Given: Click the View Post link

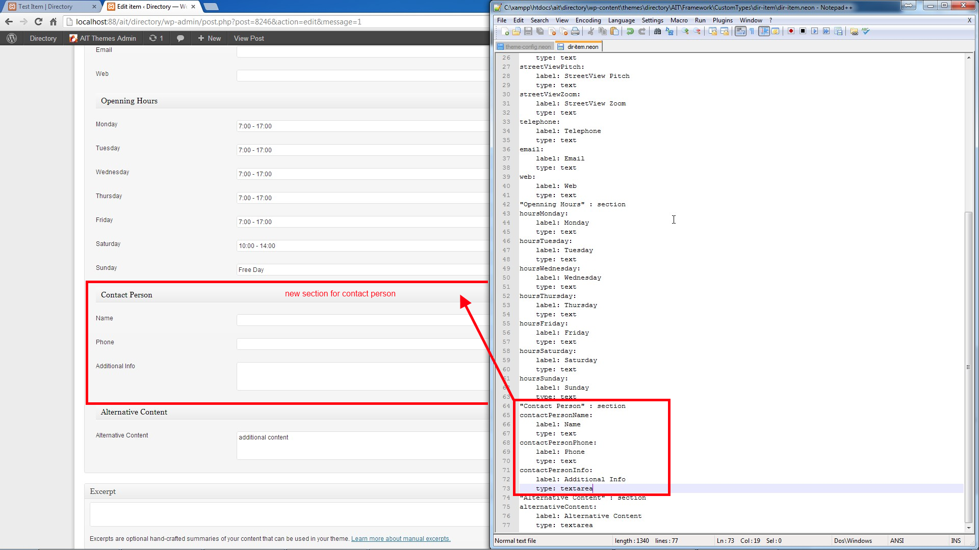Looking at the screenshot, I should tap(248, 38).
